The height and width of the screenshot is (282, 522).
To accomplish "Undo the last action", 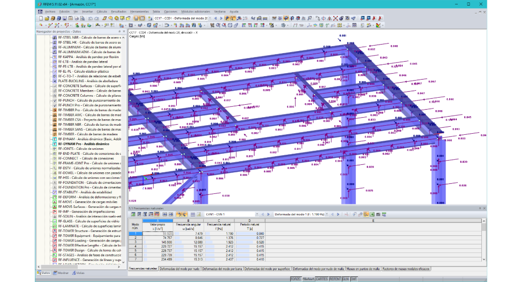I will click(x=90, y=18).
